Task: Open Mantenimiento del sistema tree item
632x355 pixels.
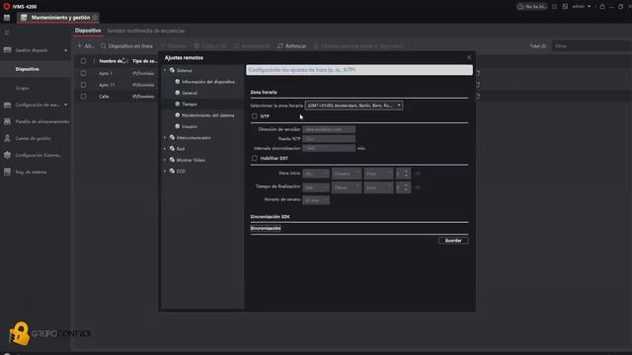Action: click(x=207, y=115)
